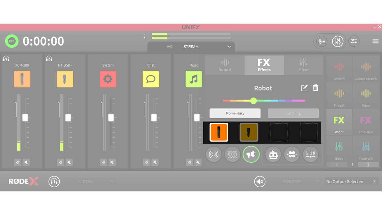Select the Low voice FX pad
Viewport: 383px width, 215px height.
pos(366,122)
